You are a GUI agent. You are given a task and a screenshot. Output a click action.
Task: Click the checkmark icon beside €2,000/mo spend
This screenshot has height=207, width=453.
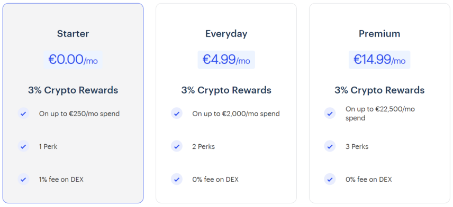177,114
